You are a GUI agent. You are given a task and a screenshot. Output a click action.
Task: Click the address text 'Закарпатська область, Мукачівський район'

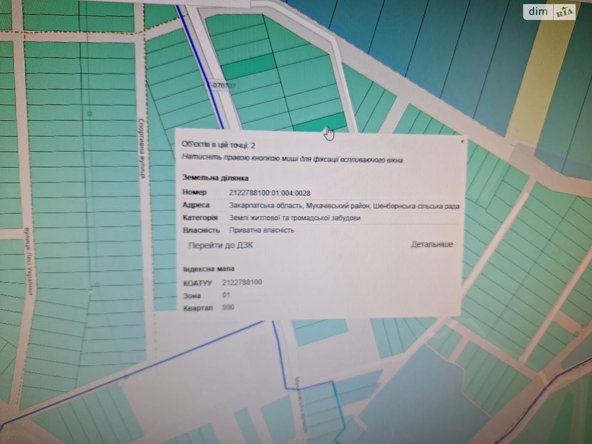[x=299, y=205]
